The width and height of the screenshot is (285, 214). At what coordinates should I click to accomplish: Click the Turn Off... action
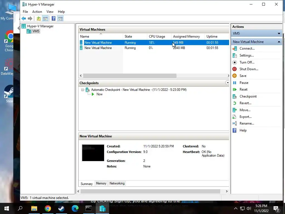click(x=247, y=62)
